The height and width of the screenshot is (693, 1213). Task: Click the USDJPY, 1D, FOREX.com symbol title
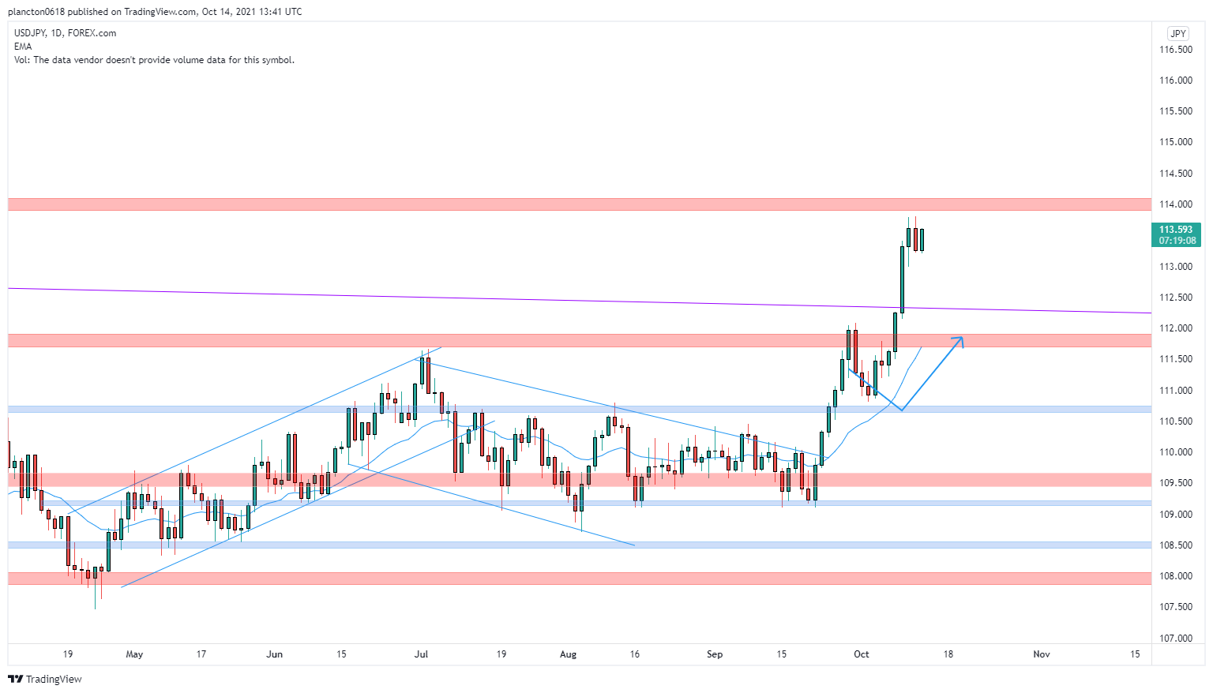[65, 33]
